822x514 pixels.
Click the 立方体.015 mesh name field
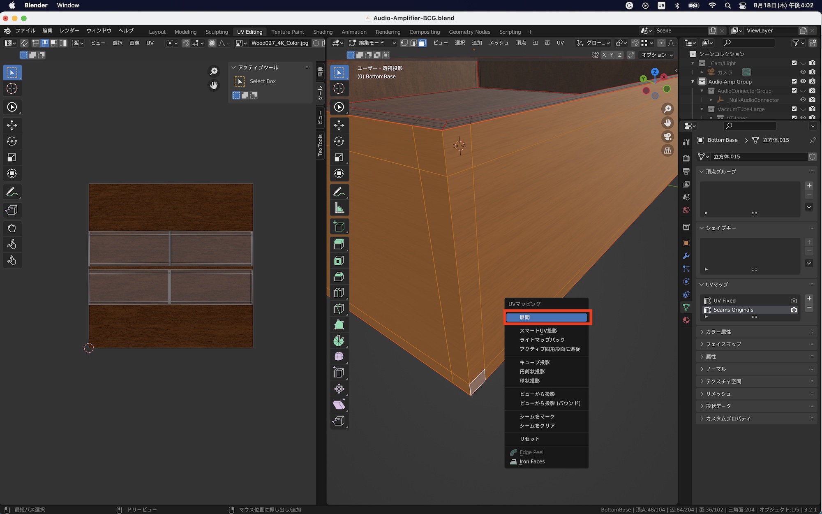click(x=758, y=157)
